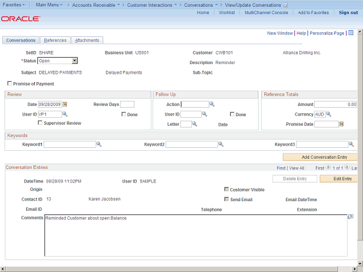Click lookup icon next to Keyword2
The width and height of the screenshot is (363, 272).
[221, 144]
